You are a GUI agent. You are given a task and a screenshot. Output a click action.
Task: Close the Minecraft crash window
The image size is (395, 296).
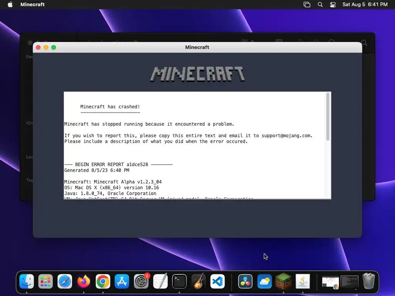38,47
